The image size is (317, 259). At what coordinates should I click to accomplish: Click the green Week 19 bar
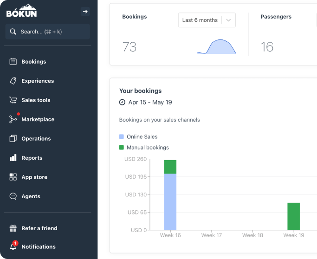click(x=293, y=216)
